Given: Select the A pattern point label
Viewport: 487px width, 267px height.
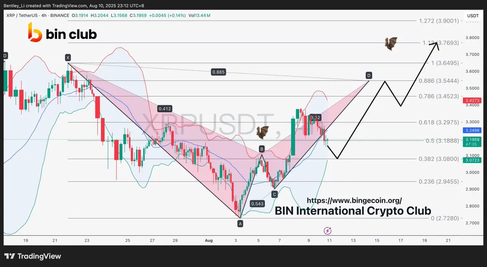Looking at the screenshot, I should pyautogui.click(x=240, y=224).
